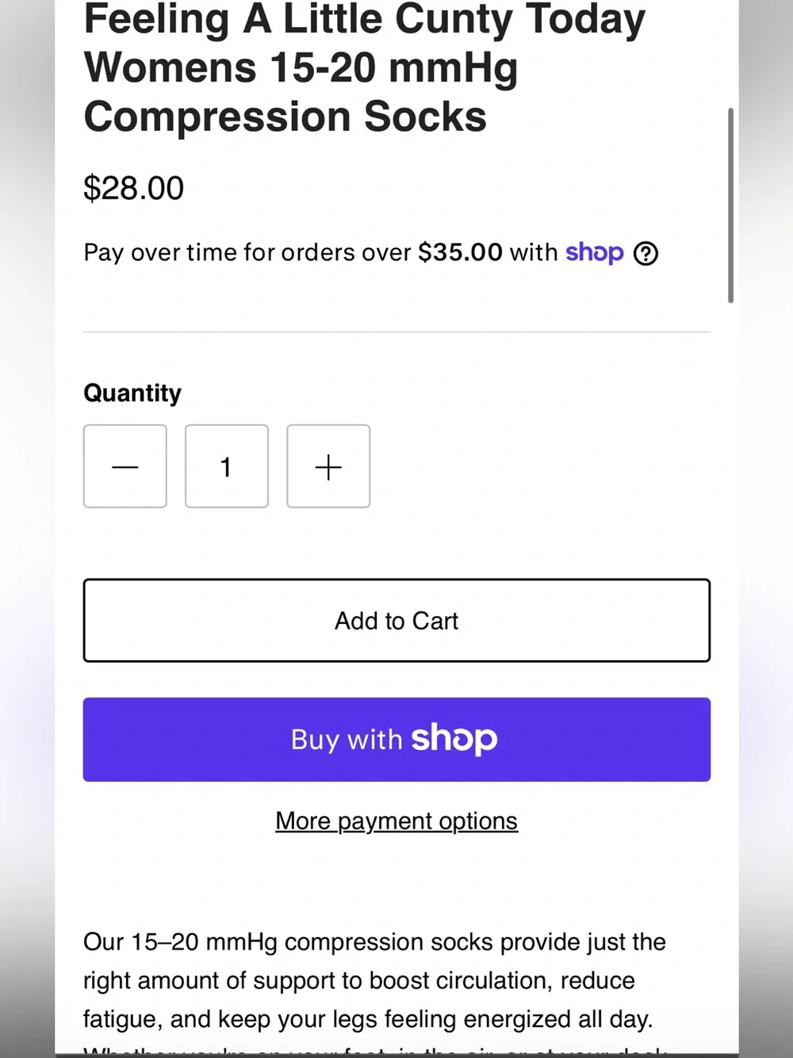Select the product title heading
This screenshot has width=793, height=1058.
365,68
